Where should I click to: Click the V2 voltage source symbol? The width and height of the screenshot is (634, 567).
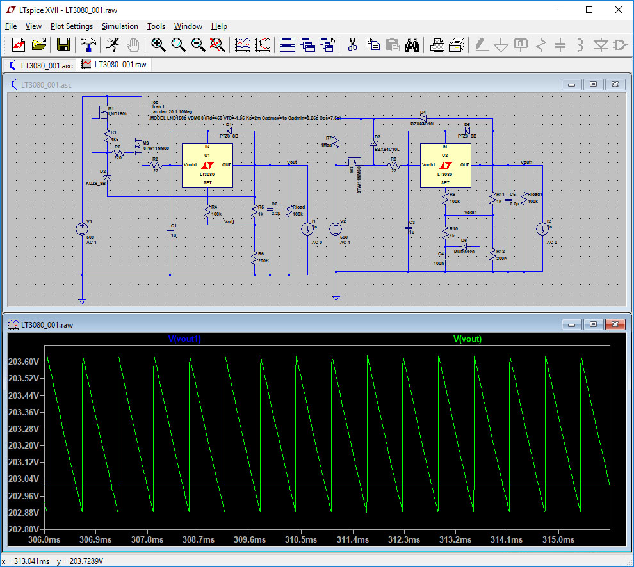click(x=336, y=229)
